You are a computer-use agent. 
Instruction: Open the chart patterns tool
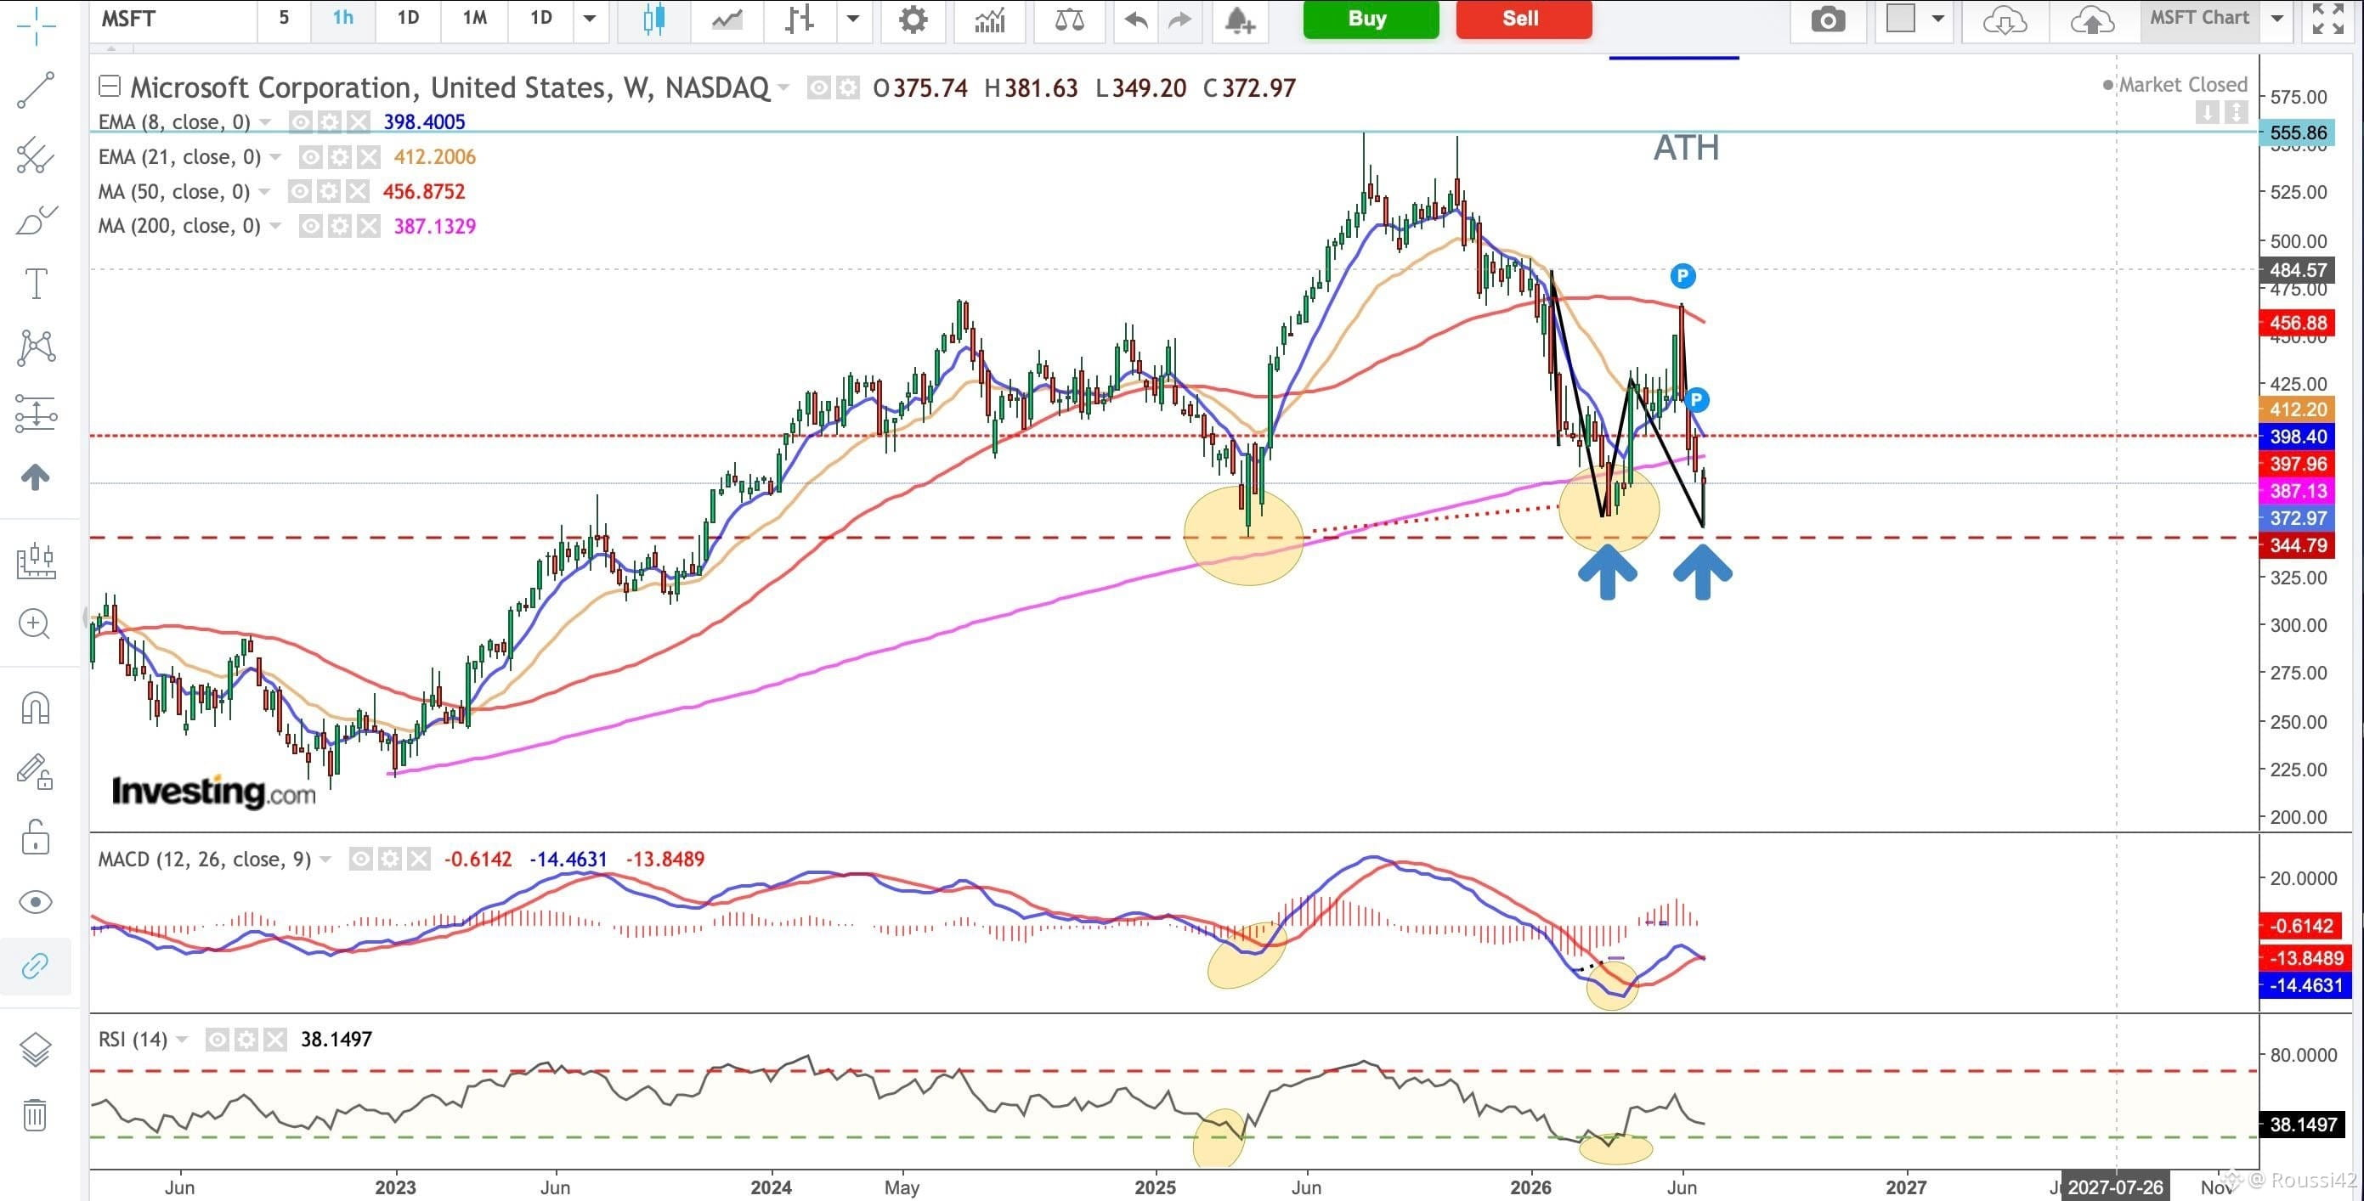pyautogui.click(x=36, y=347)
